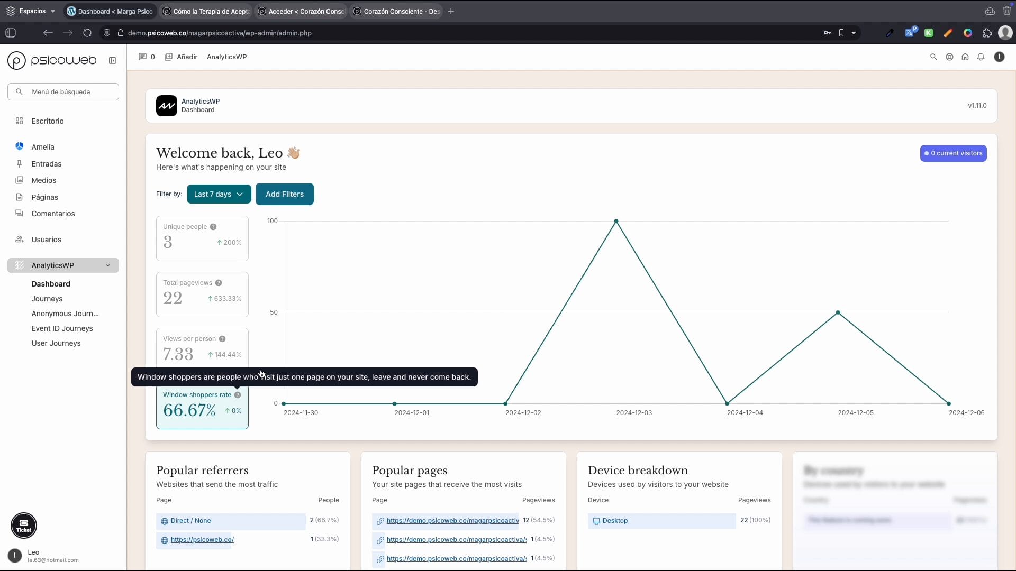
Task: Click the 0 current visitors badge
Action: click(953, 153)
